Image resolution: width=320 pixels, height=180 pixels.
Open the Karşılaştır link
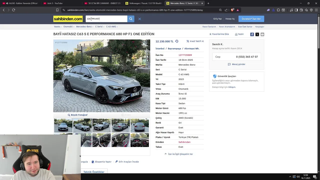point(260,27)
